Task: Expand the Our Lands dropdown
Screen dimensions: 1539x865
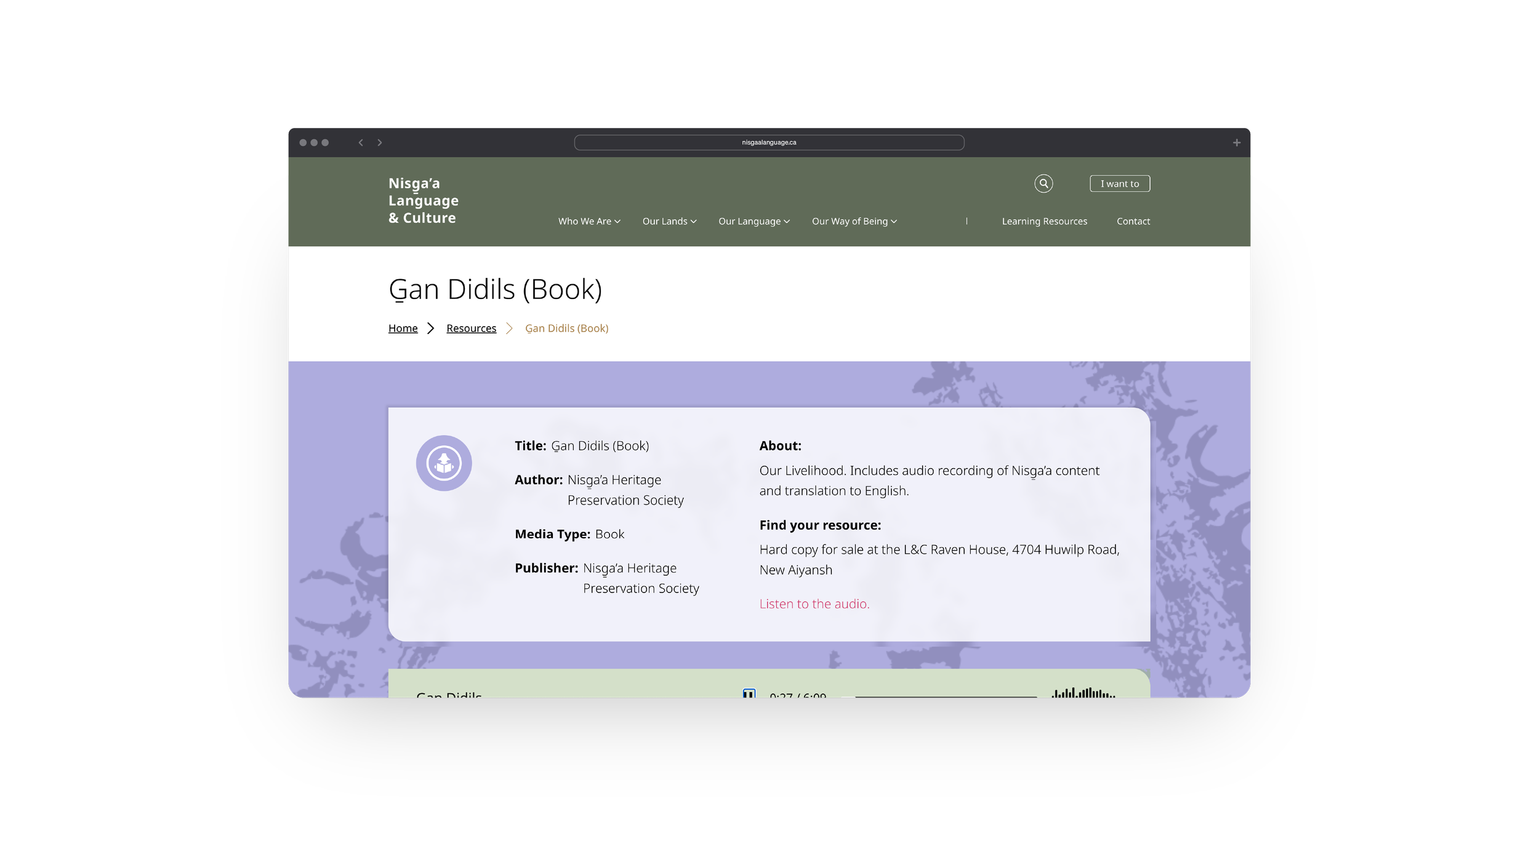Action: click(669, 221)
